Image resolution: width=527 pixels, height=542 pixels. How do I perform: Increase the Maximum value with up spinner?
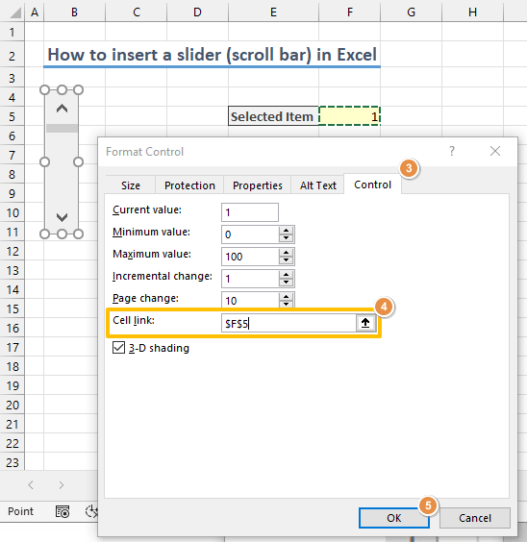[286, 253]
